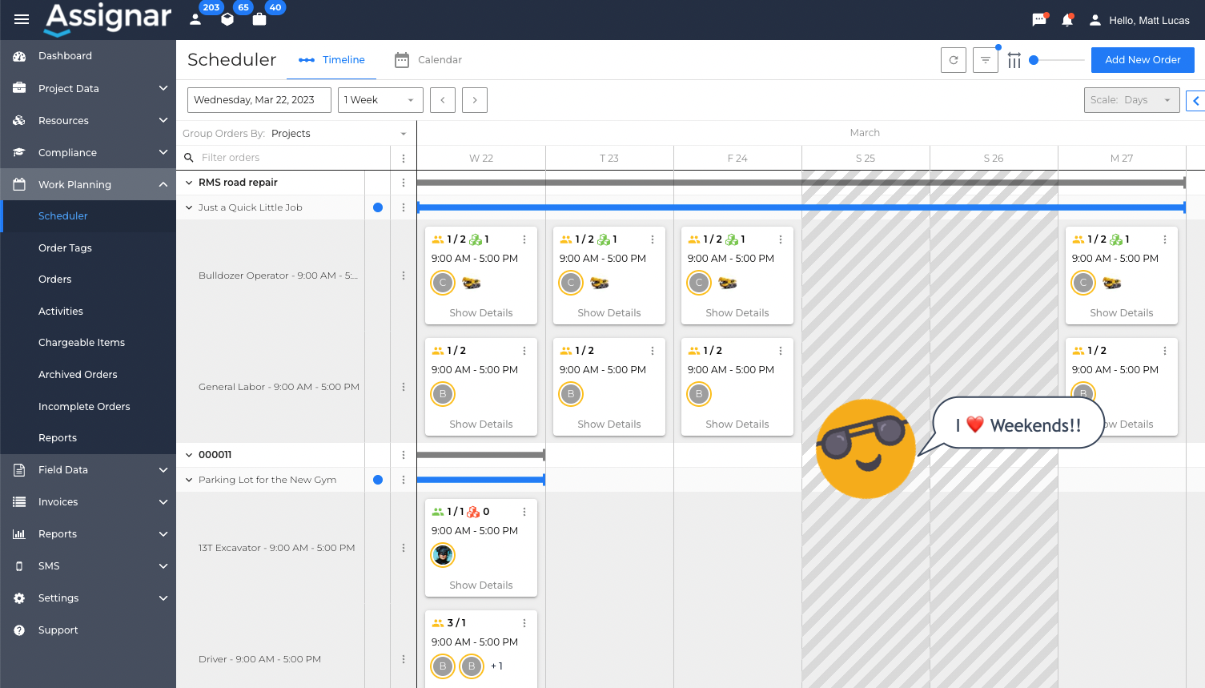Open the cube icon with badge 65
Viewport: 1205px width, 688px height.
point(227,19)
